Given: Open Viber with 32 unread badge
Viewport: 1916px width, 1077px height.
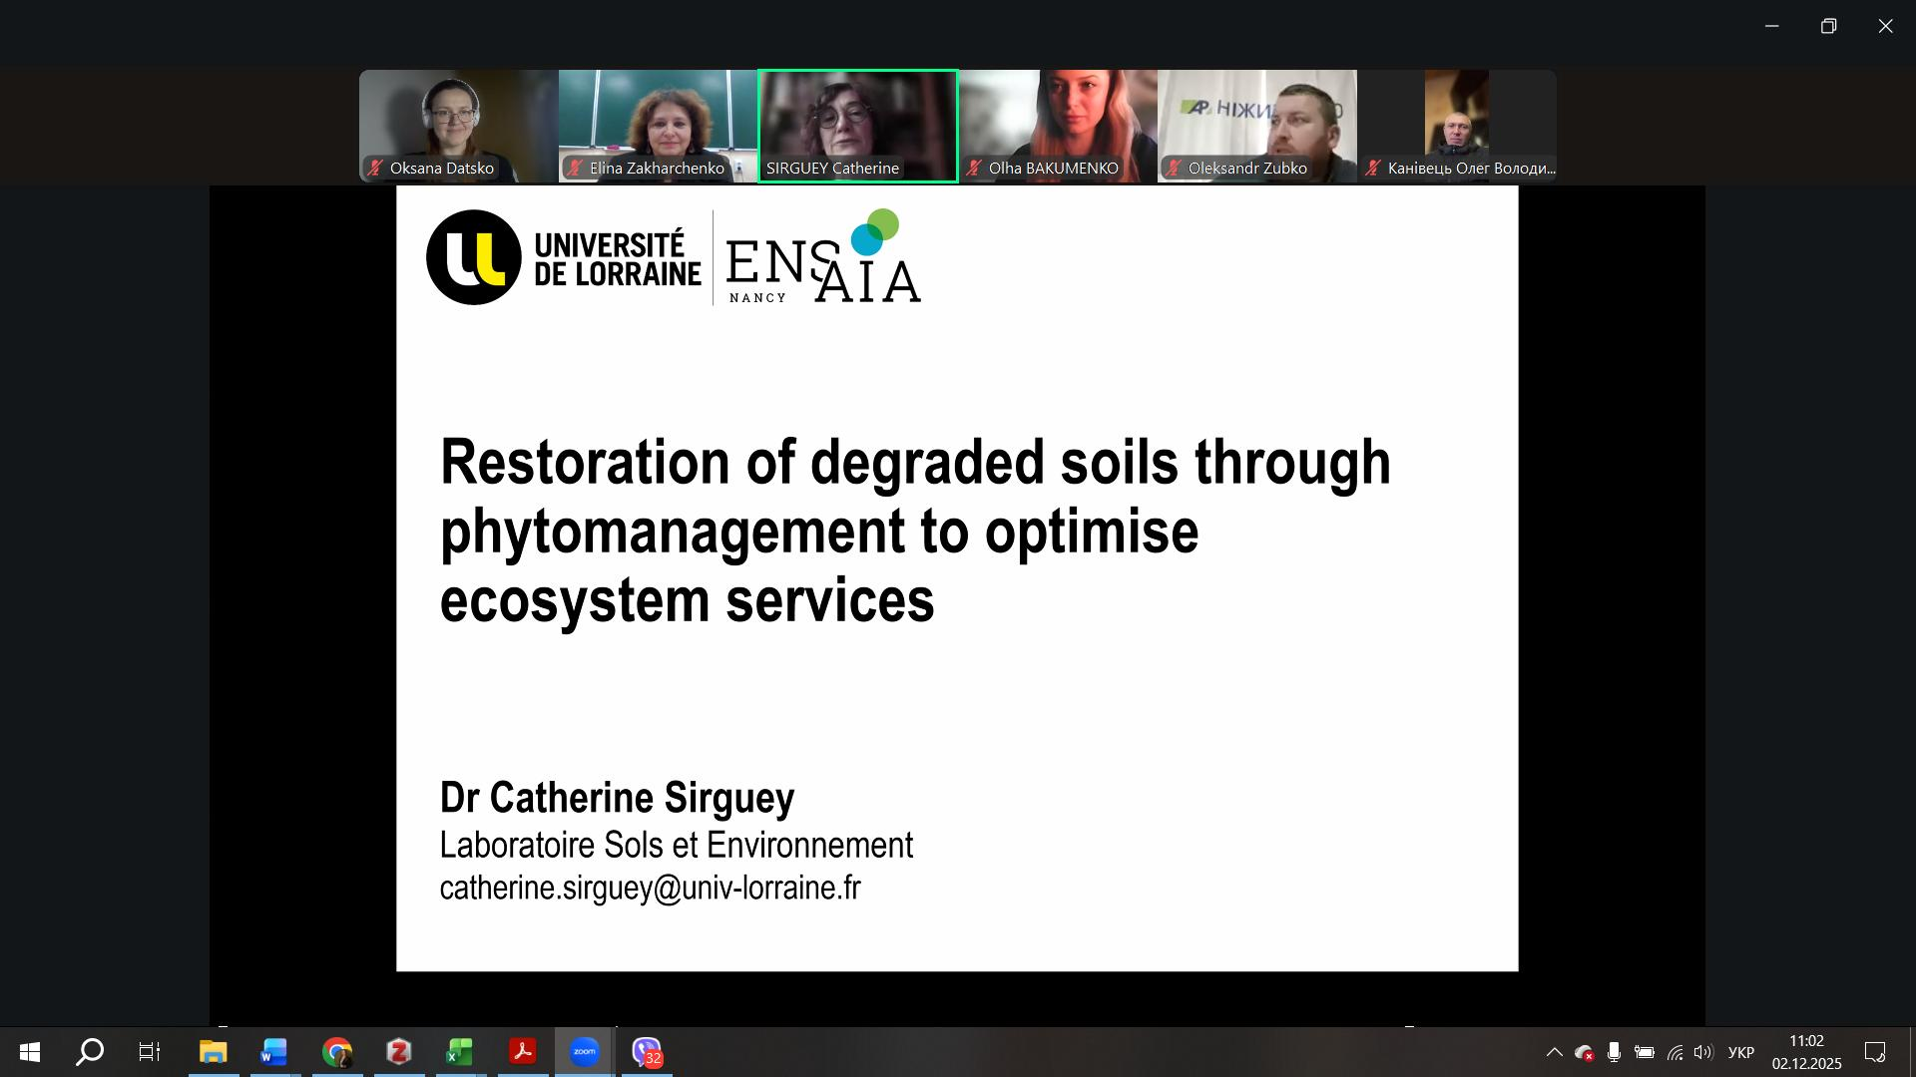Looking at the screenshot, I should (647, 1051).
